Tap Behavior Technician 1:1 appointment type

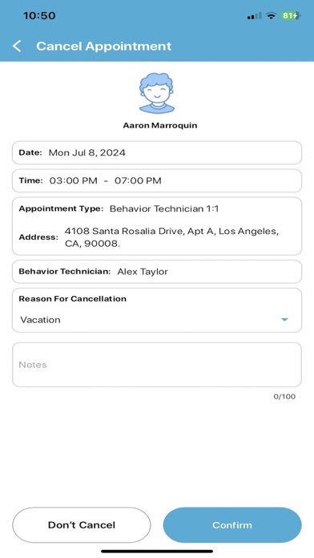click(x=164, y=208)
